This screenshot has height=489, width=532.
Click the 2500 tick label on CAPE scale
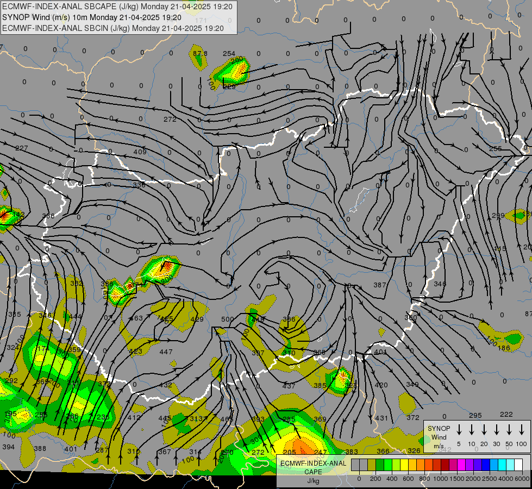pyautogui.click(x=490, y=479)
